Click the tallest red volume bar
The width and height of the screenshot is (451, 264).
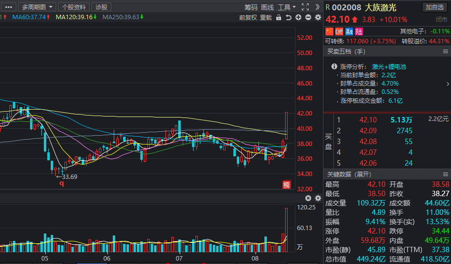point(287,230)
